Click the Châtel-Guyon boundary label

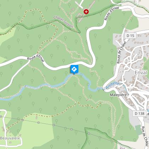[63, 22]
